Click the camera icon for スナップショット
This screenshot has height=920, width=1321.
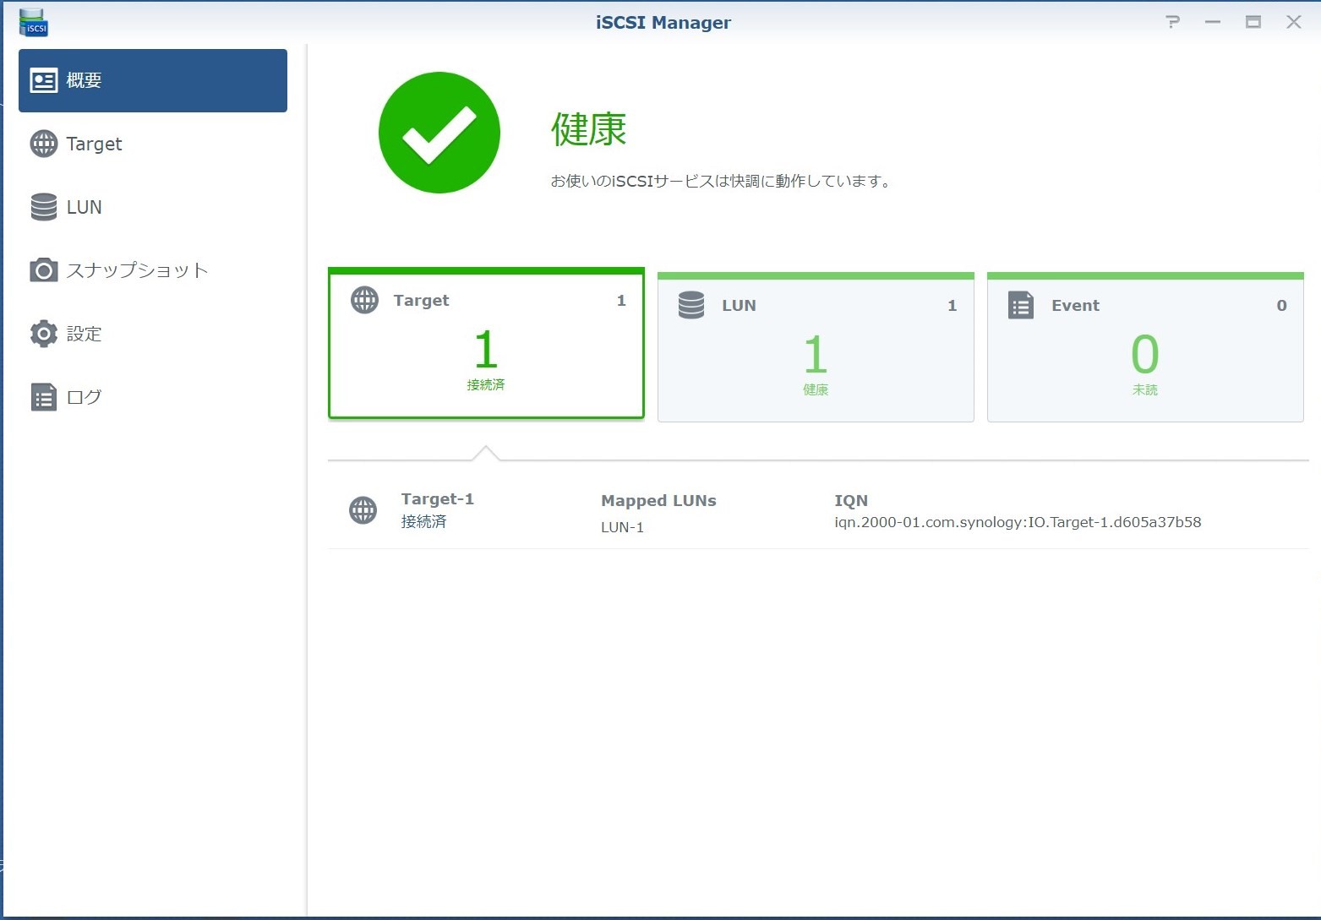click(43, 270)
